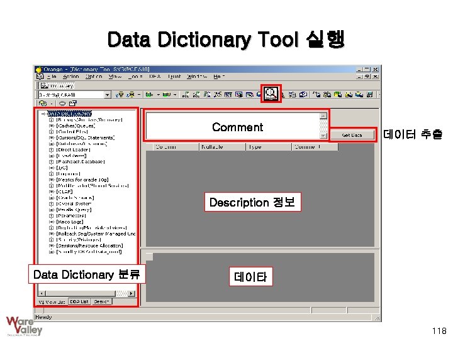The width and height of the screenshot is (453, 339).
Task: Click the gray oval icon in the small lower toolbar
Action: coord(62,103)
